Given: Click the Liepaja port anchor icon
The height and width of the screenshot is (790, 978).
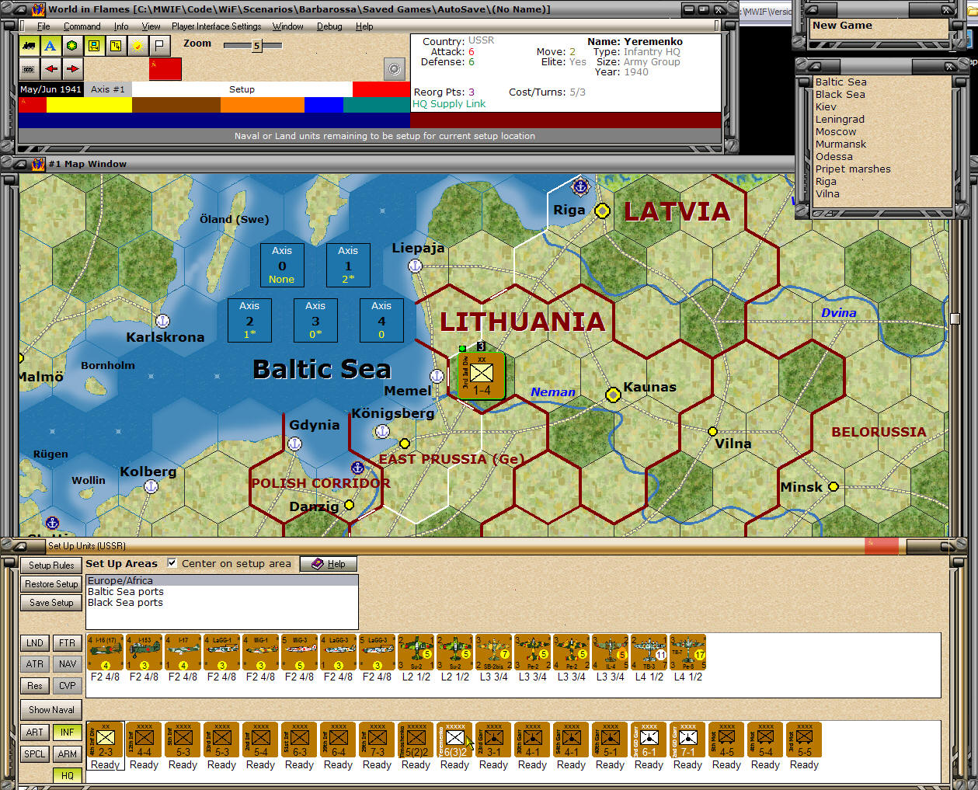Looking at the screenshot, I should click(416, 266).
